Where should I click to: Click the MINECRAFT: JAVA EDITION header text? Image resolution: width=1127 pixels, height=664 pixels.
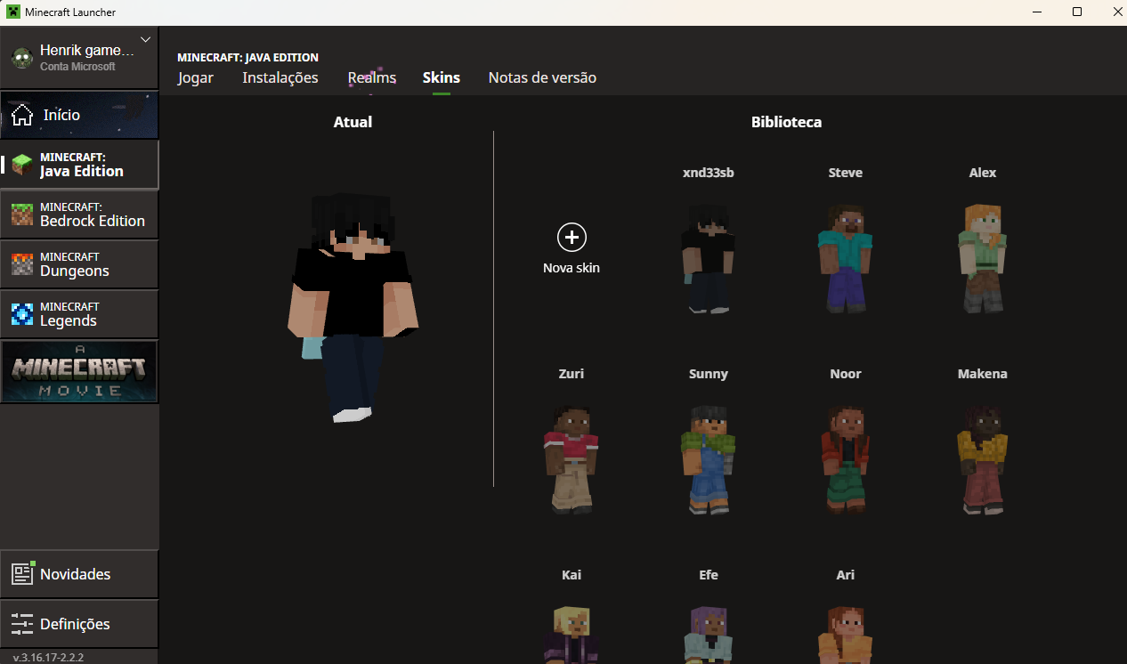pos(247,57)
